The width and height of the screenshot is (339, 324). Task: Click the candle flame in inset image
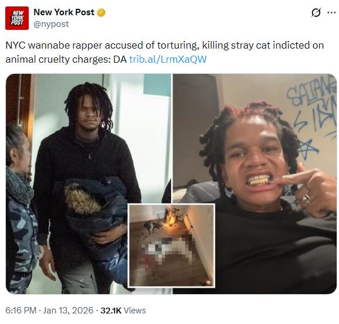click(x=170, y=223)
